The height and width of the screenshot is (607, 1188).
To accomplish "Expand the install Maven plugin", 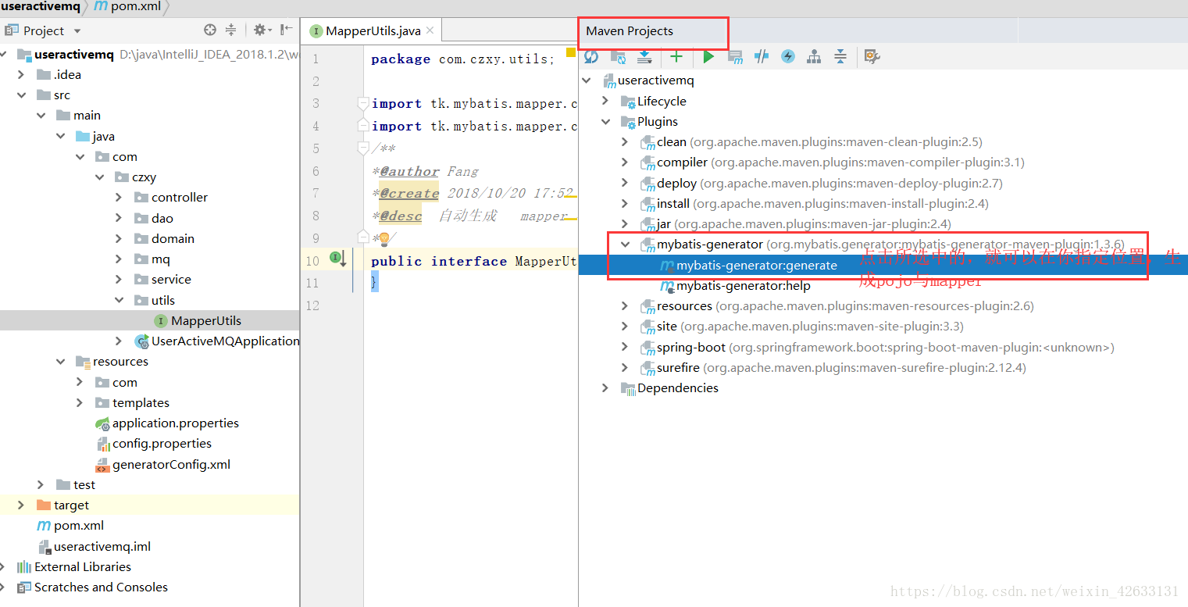I will click(x=625, y=203).
